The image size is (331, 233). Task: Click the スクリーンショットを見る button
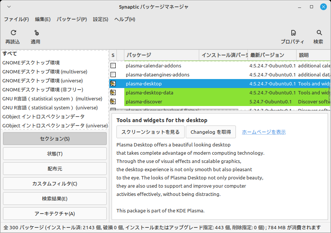[150, 132]
